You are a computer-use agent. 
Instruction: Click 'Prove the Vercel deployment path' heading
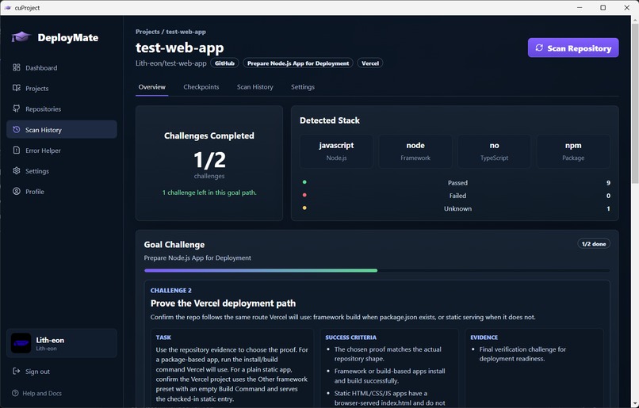point(223,303)
